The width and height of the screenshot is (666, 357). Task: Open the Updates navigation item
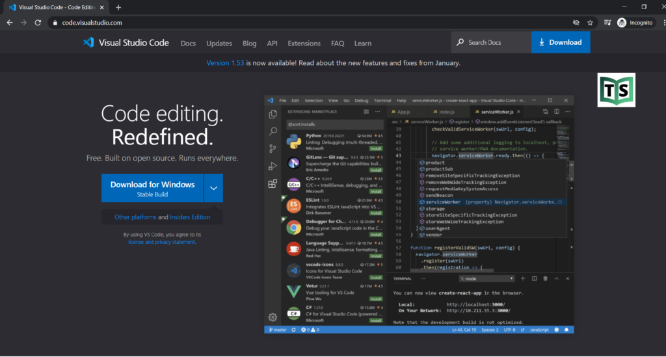coord(219,44)
